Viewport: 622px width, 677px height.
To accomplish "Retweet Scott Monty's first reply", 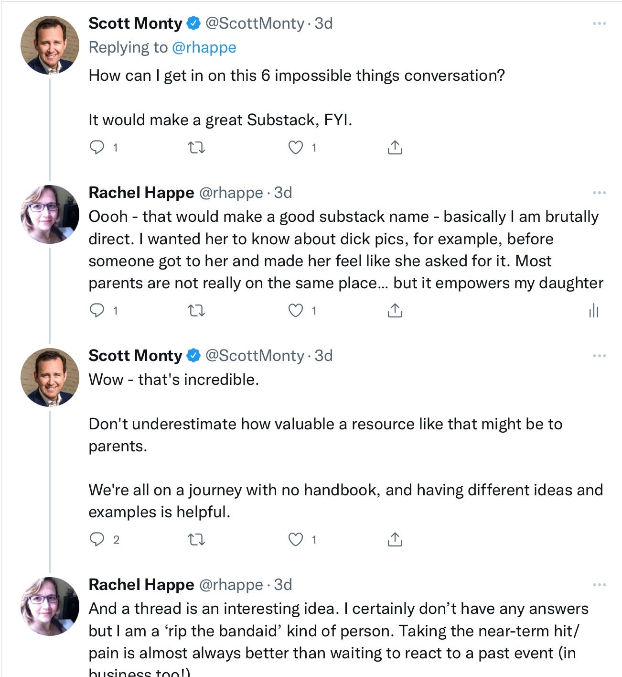I will click(x=197, y=147).
